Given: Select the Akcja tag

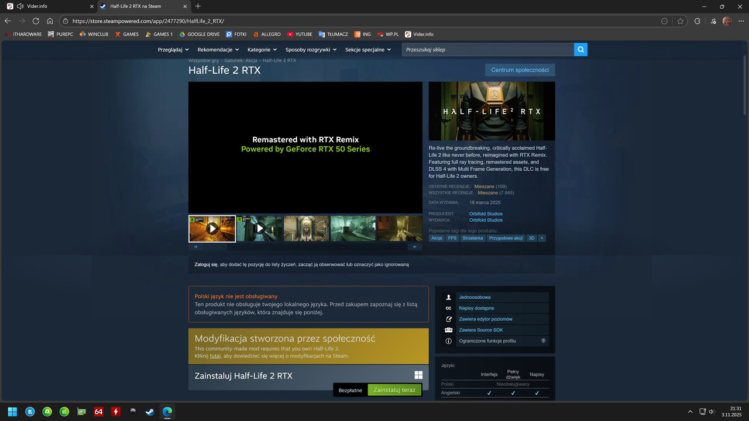Looking at the screenshot, I should pos(437,238).
